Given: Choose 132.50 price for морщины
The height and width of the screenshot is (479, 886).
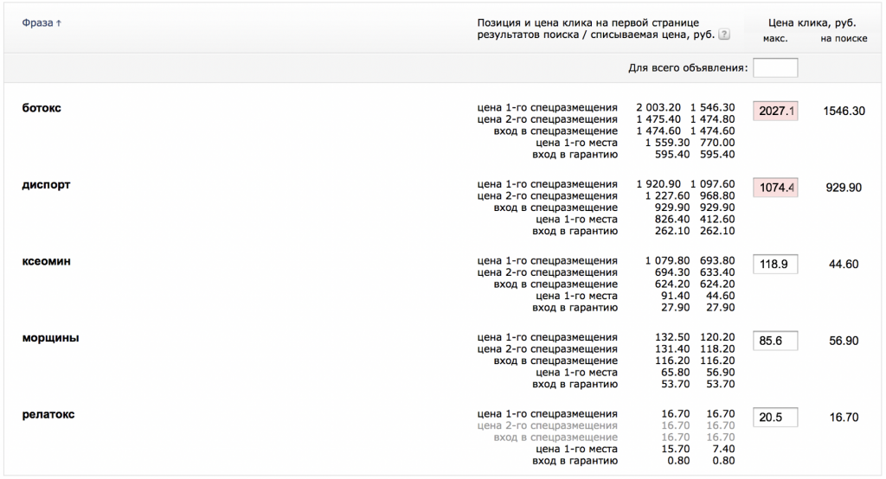Looking at the screenshot, I should click(x=671, y=338).
